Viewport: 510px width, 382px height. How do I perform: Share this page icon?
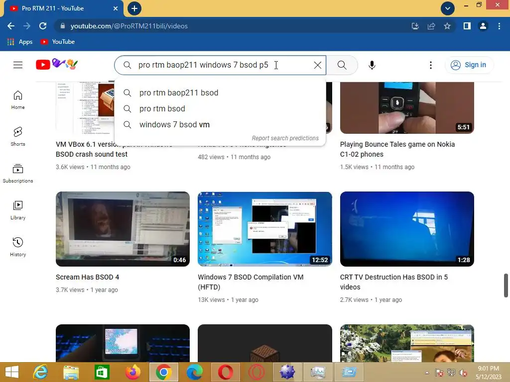(431, 26)
